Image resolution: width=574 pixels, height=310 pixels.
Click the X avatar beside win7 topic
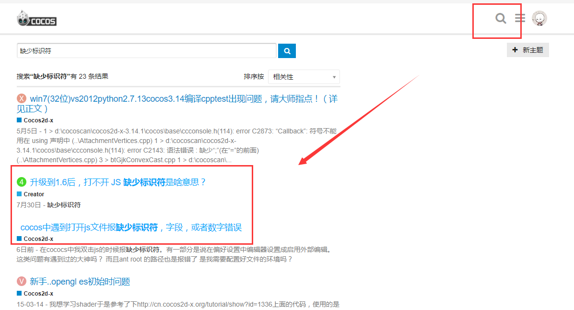22,98
